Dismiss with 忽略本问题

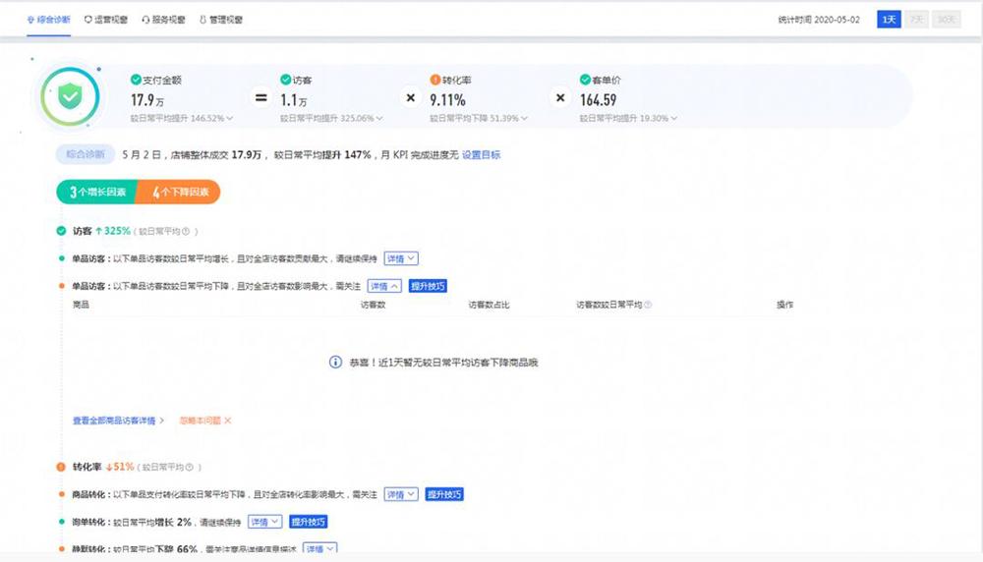pyautogui.click(x=205, y=421)
